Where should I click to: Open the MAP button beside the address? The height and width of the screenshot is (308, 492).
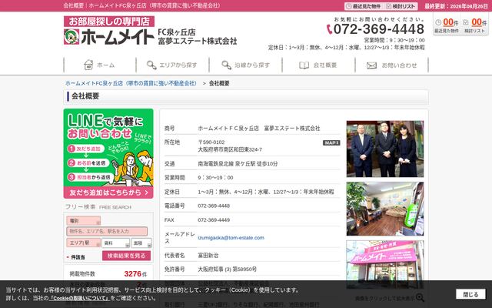pos(331,142)
